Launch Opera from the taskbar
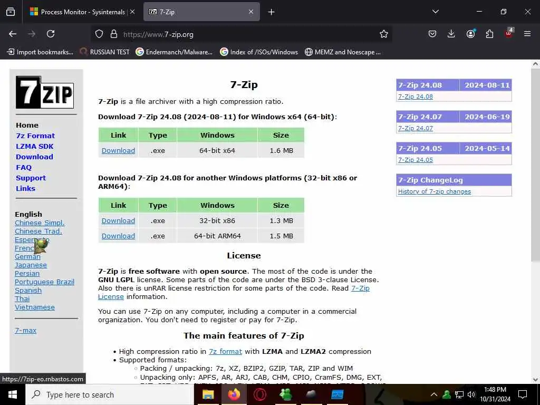This screenshot has width=540, height=405. pos(259,394)
